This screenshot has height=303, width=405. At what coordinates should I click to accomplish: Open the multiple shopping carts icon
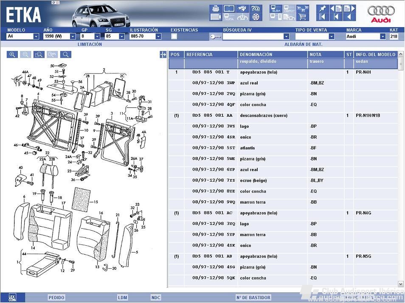[x=303, y=8]
